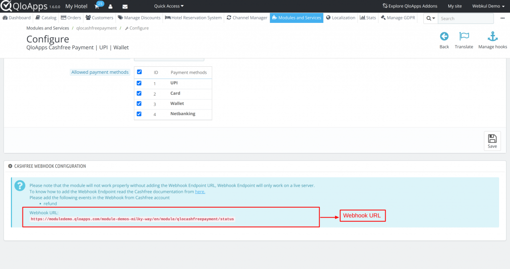Click the qlocashfreepayment breadcrumb link
The height and width of the screenshot is (269, 510).
click(x=97, y=28)
